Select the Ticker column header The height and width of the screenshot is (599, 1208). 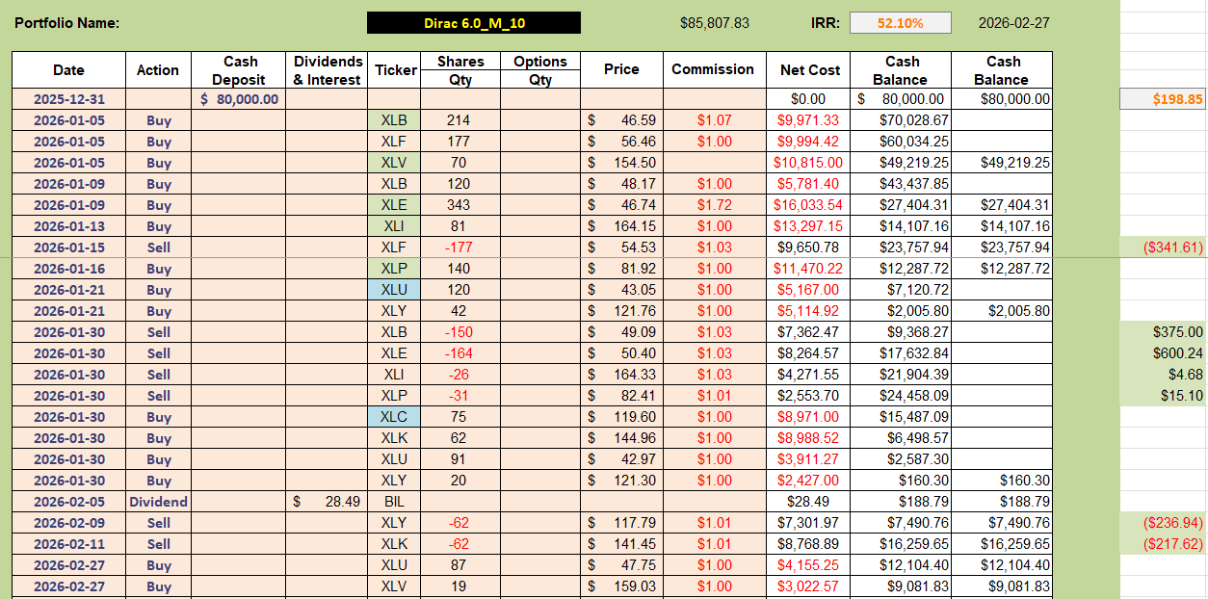pos(396,70)
